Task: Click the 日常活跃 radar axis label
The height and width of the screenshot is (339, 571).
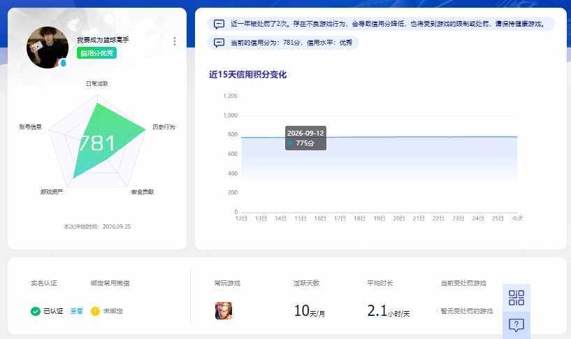Action: (97, 83)
